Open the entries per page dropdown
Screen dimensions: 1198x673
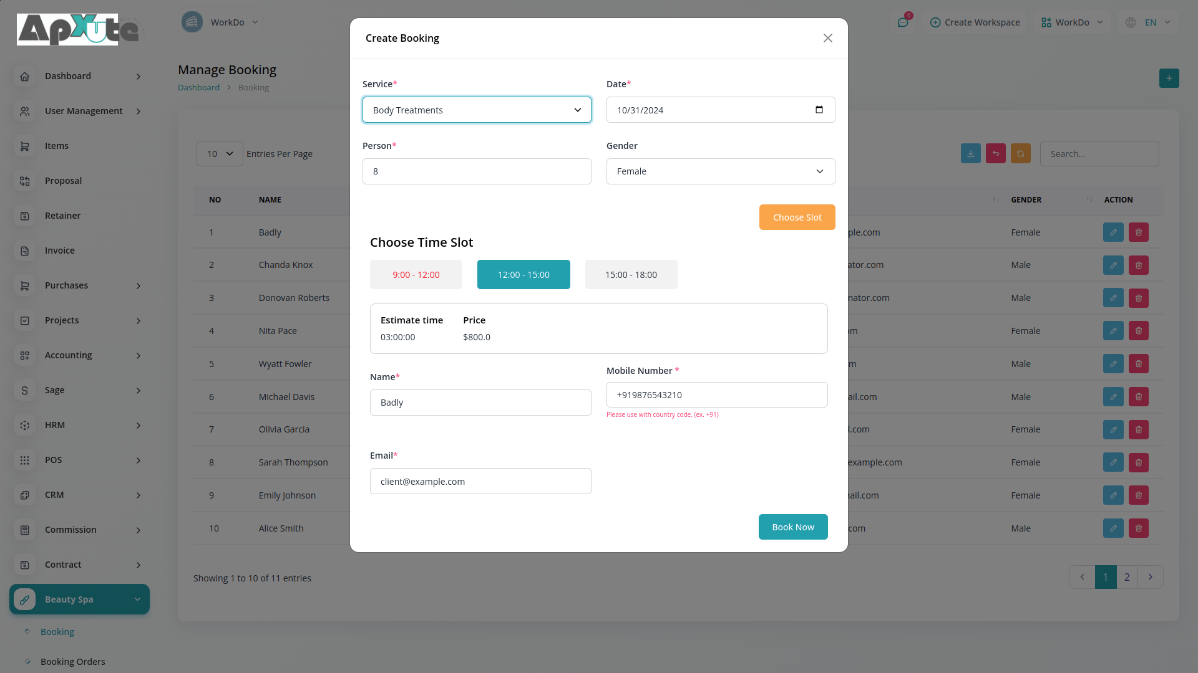pyautogui.click(x=220, y=154)
